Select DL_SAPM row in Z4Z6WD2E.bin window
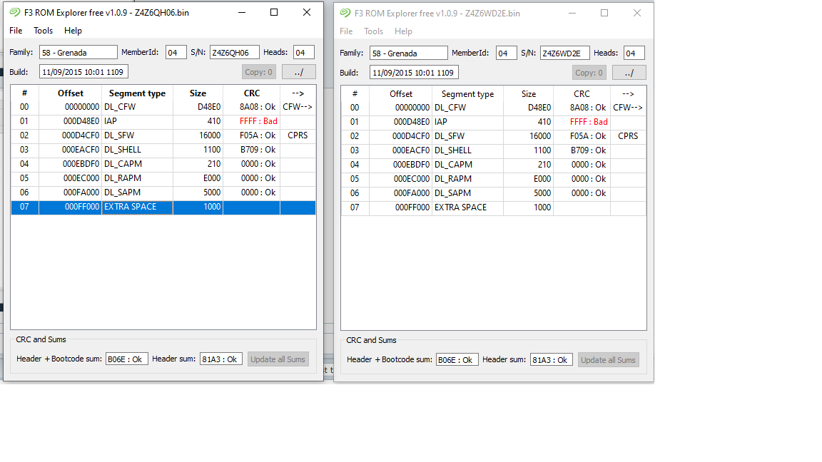 coord(493,192)
